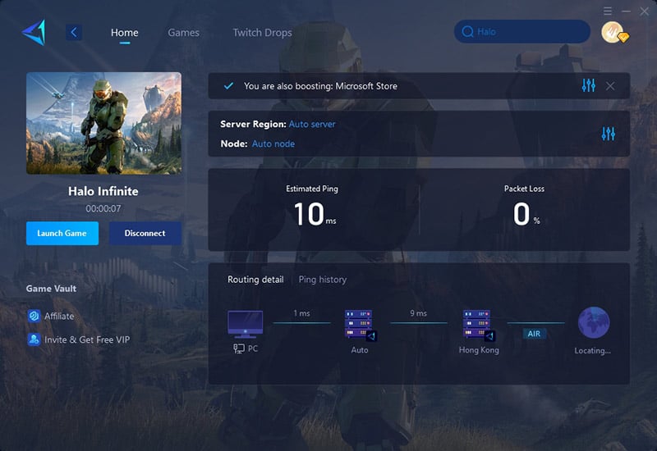657x451 pixels.
Task: Minimize the booster window
Action: tap(626, 11)
